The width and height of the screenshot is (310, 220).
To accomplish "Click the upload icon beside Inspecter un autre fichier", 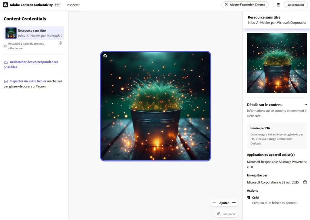I will coord(6,81).
